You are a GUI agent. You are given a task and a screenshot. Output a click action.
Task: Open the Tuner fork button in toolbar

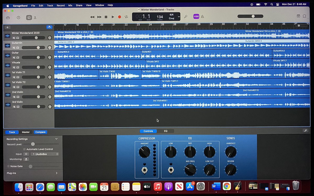186,17
